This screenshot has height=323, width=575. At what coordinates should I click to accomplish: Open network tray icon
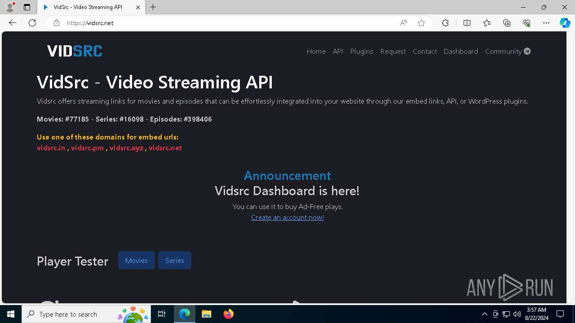(x=506, y=314)
